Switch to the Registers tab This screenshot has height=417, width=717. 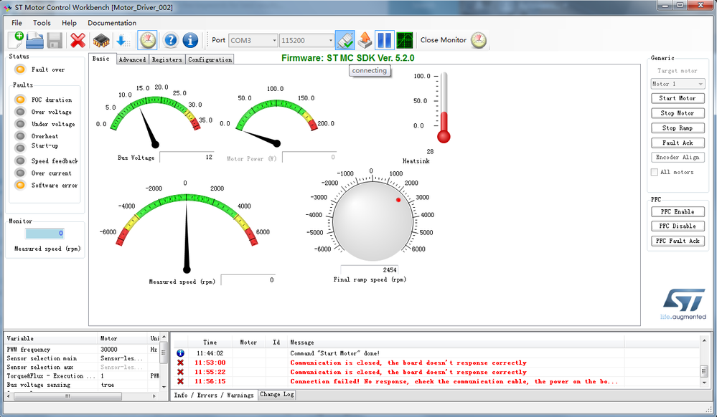pos(167,59)
